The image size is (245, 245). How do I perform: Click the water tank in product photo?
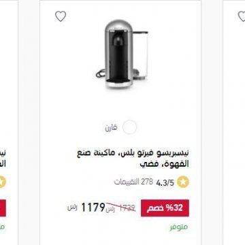[x=140, y=56]
